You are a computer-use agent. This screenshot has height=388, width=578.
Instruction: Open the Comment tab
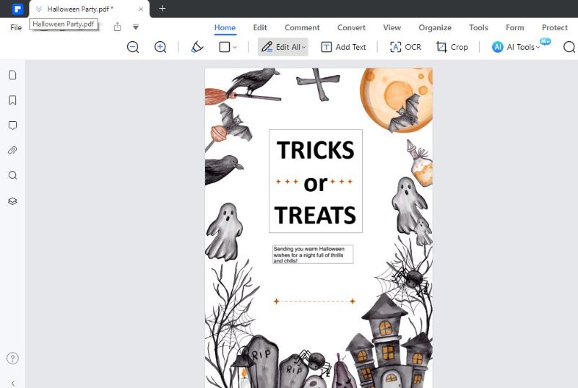pyautogui.click(x=302, y=27)
